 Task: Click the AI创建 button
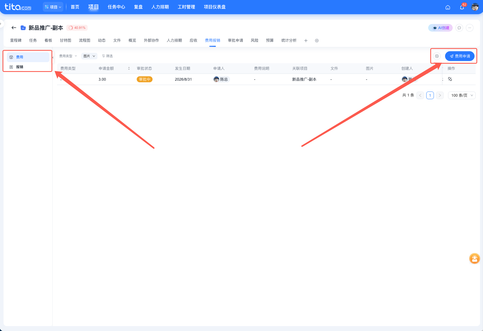tap(440, 28)
